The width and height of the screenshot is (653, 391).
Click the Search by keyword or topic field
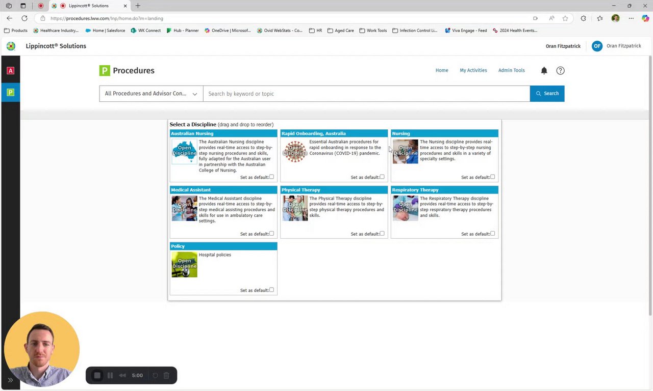tap(366, 94)
